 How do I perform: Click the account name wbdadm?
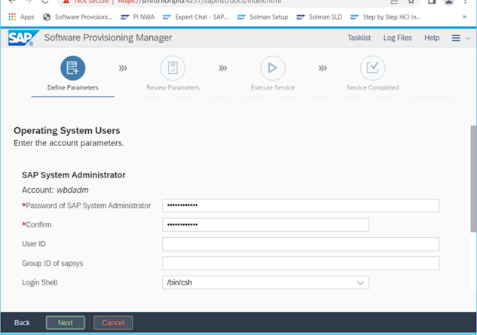(x=72, y=190)
